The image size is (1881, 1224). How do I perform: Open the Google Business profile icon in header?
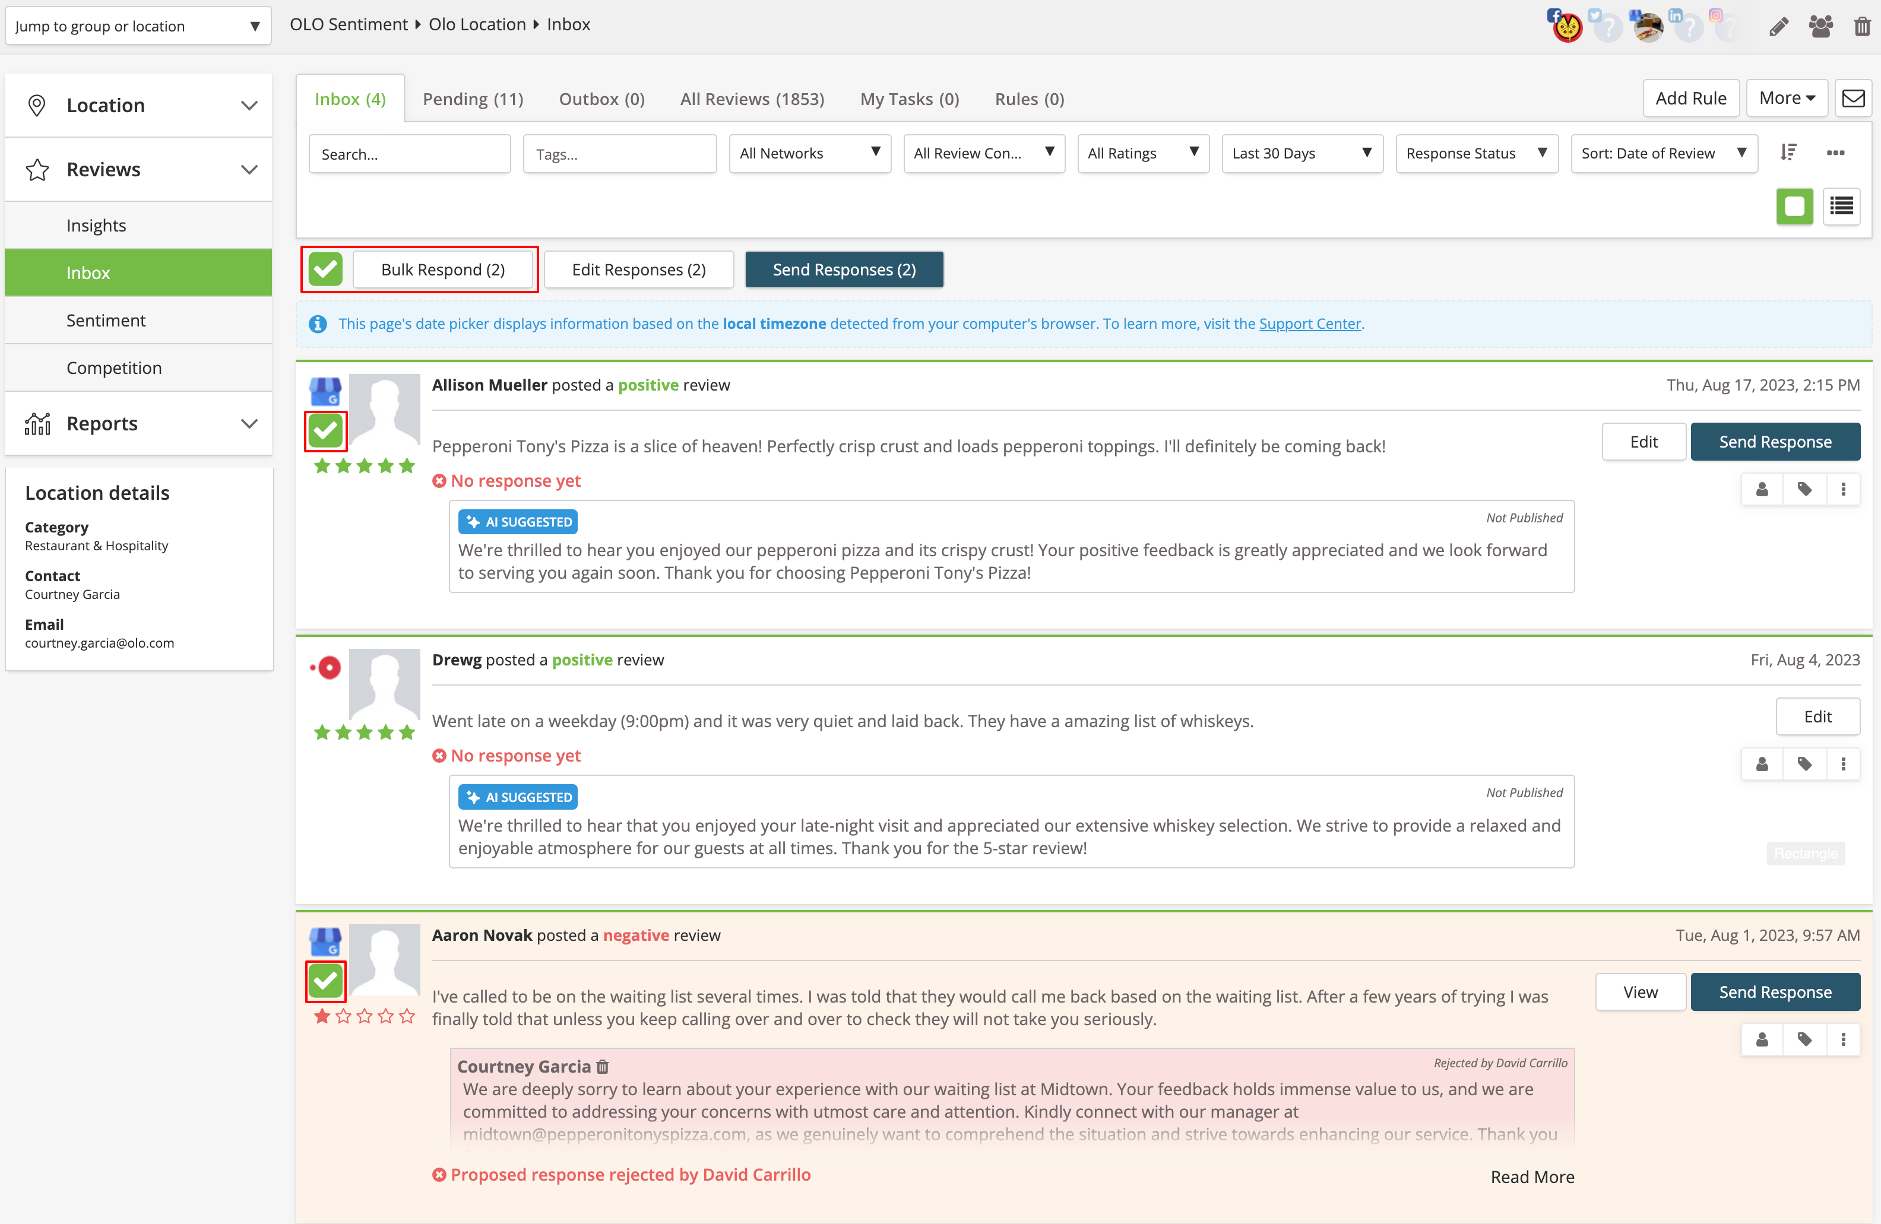[1647, 26]
